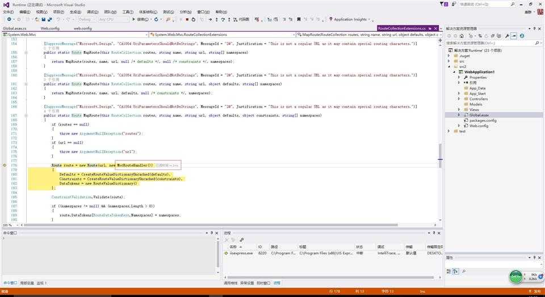Expand the Controllers folder node
The width and height of the screenshot is (545, 297).
(x=459, y=99)
